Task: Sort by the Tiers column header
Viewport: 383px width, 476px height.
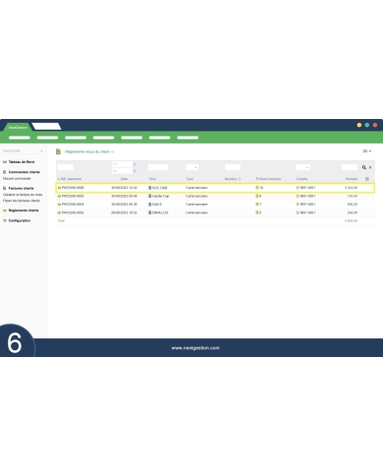Action: [x=152, y=179]
